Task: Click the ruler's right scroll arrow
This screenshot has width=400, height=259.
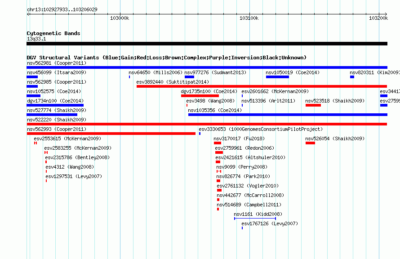Action: (x=386, y=14)
